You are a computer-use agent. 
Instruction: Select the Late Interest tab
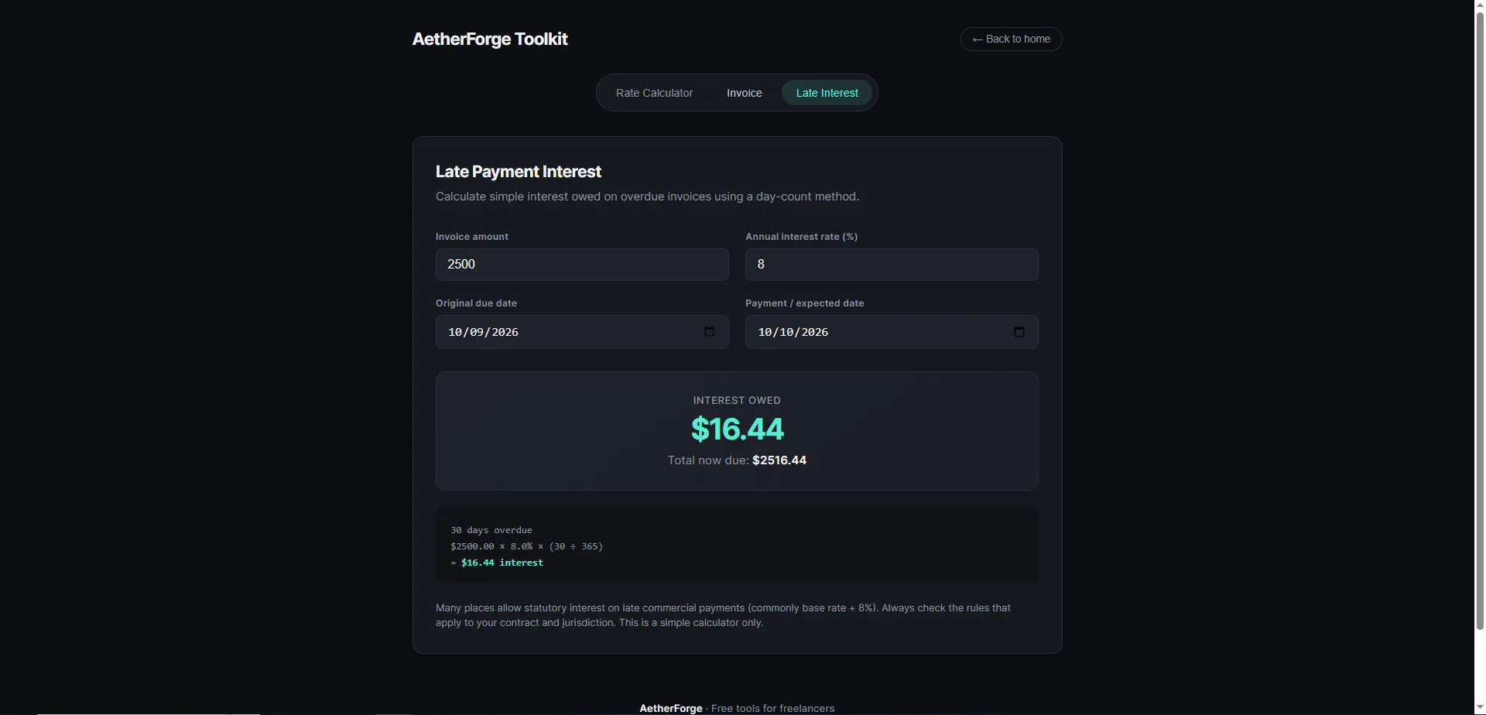827,93
